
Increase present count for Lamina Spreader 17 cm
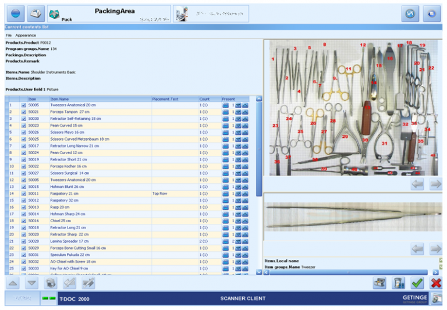245,241
